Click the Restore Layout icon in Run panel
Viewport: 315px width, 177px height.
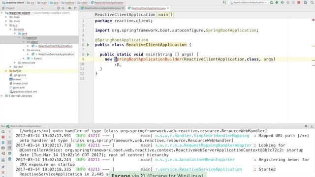click(3, 160)
